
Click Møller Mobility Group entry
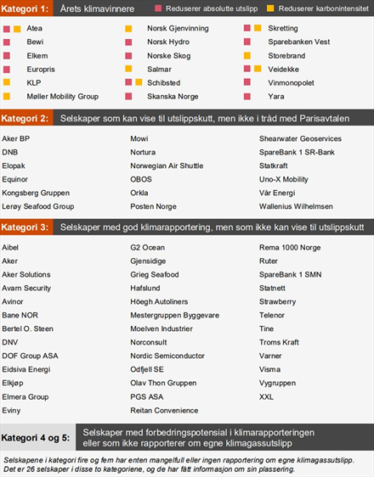tap(62, 97)
